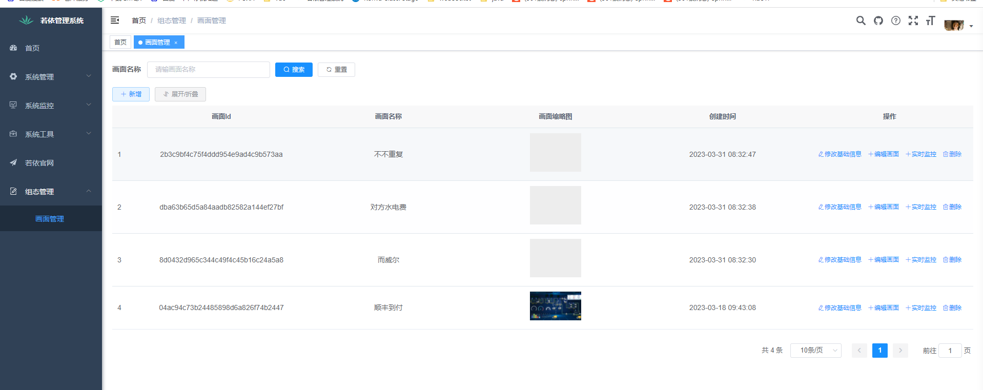Screen dimensions: 983x390
Task: Collapse the sidebar with the hamburger icon
Action: tap(115, 20)
